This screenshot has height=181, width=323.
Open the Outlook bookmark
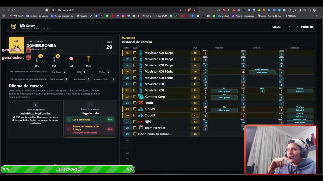(224, 16)
